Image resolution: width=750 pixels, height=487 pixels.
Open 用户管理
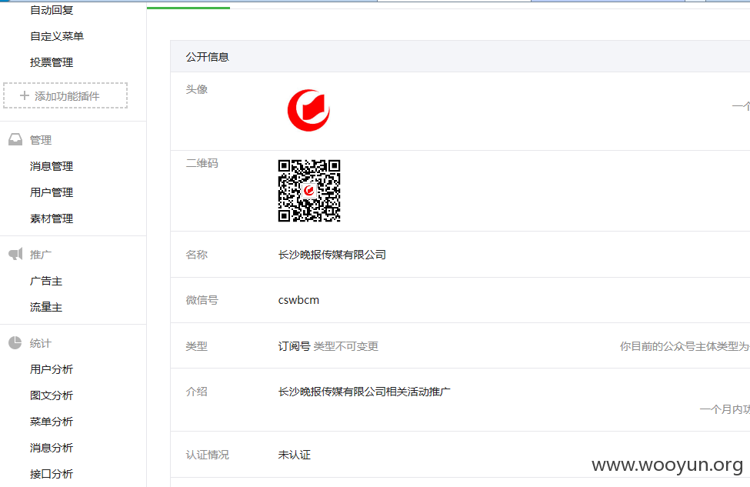tap(52, 192)
